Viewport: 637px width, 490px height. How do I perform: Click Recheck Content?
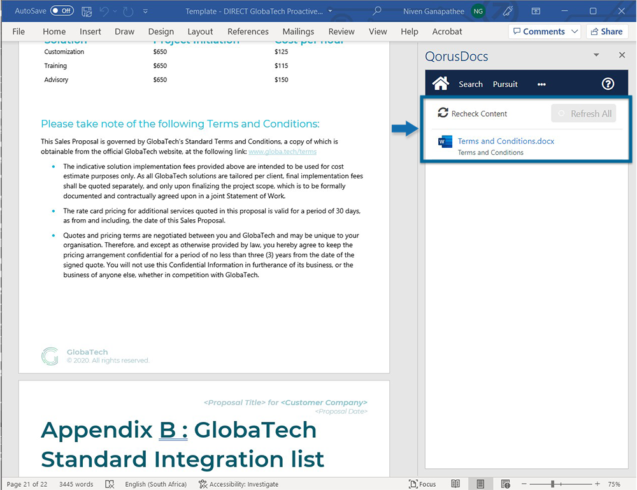pyautogui.click(x=472, y=113)
